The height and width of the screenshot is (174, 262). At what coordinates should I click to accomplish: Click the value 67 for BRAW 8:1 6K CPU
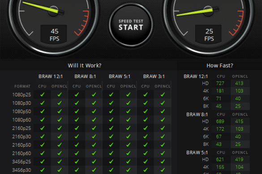tap(219, 137)
